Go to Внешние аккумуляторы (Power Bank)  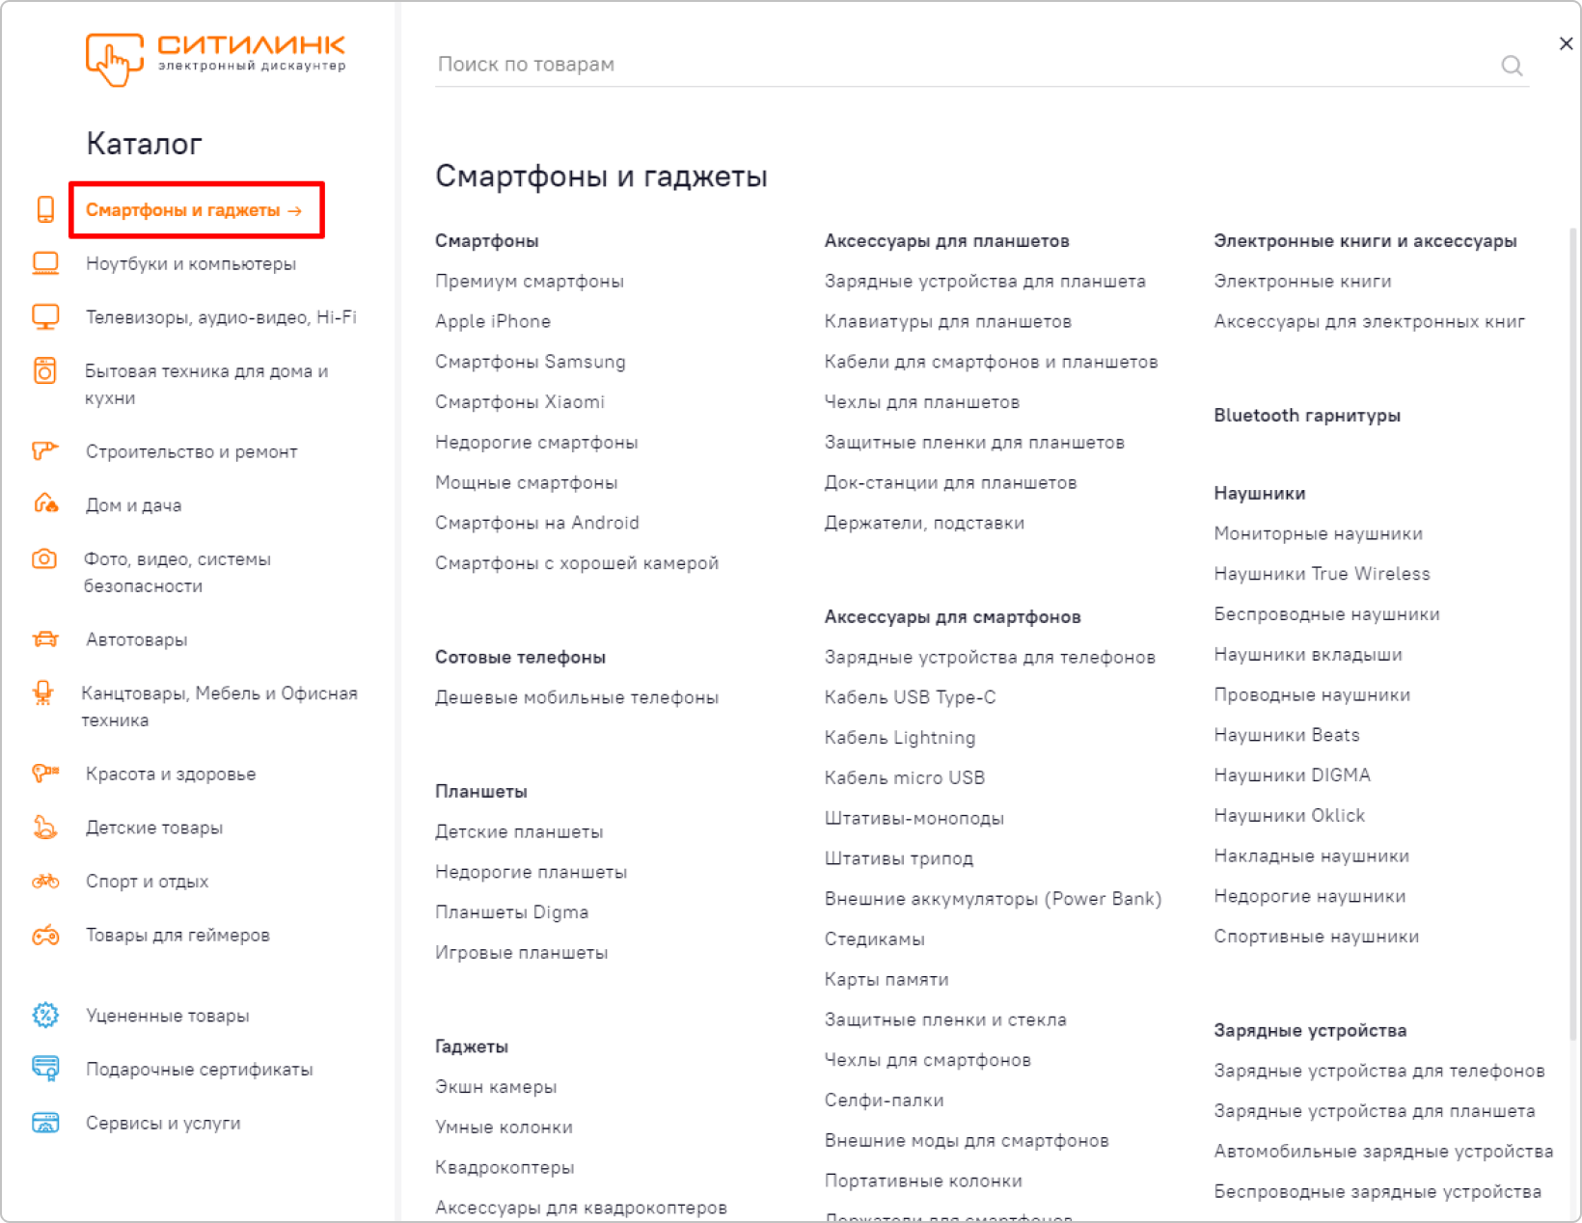(x=994, y=899)
